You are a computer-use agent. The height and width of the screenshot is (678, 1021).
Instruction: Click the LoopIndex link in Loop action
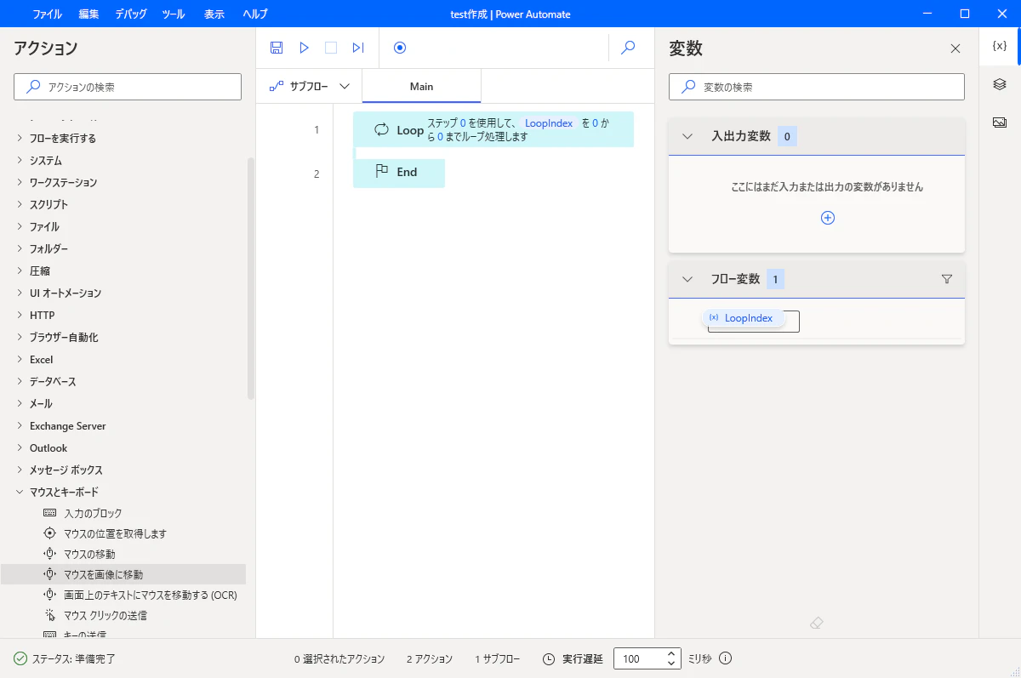(549, 123)
